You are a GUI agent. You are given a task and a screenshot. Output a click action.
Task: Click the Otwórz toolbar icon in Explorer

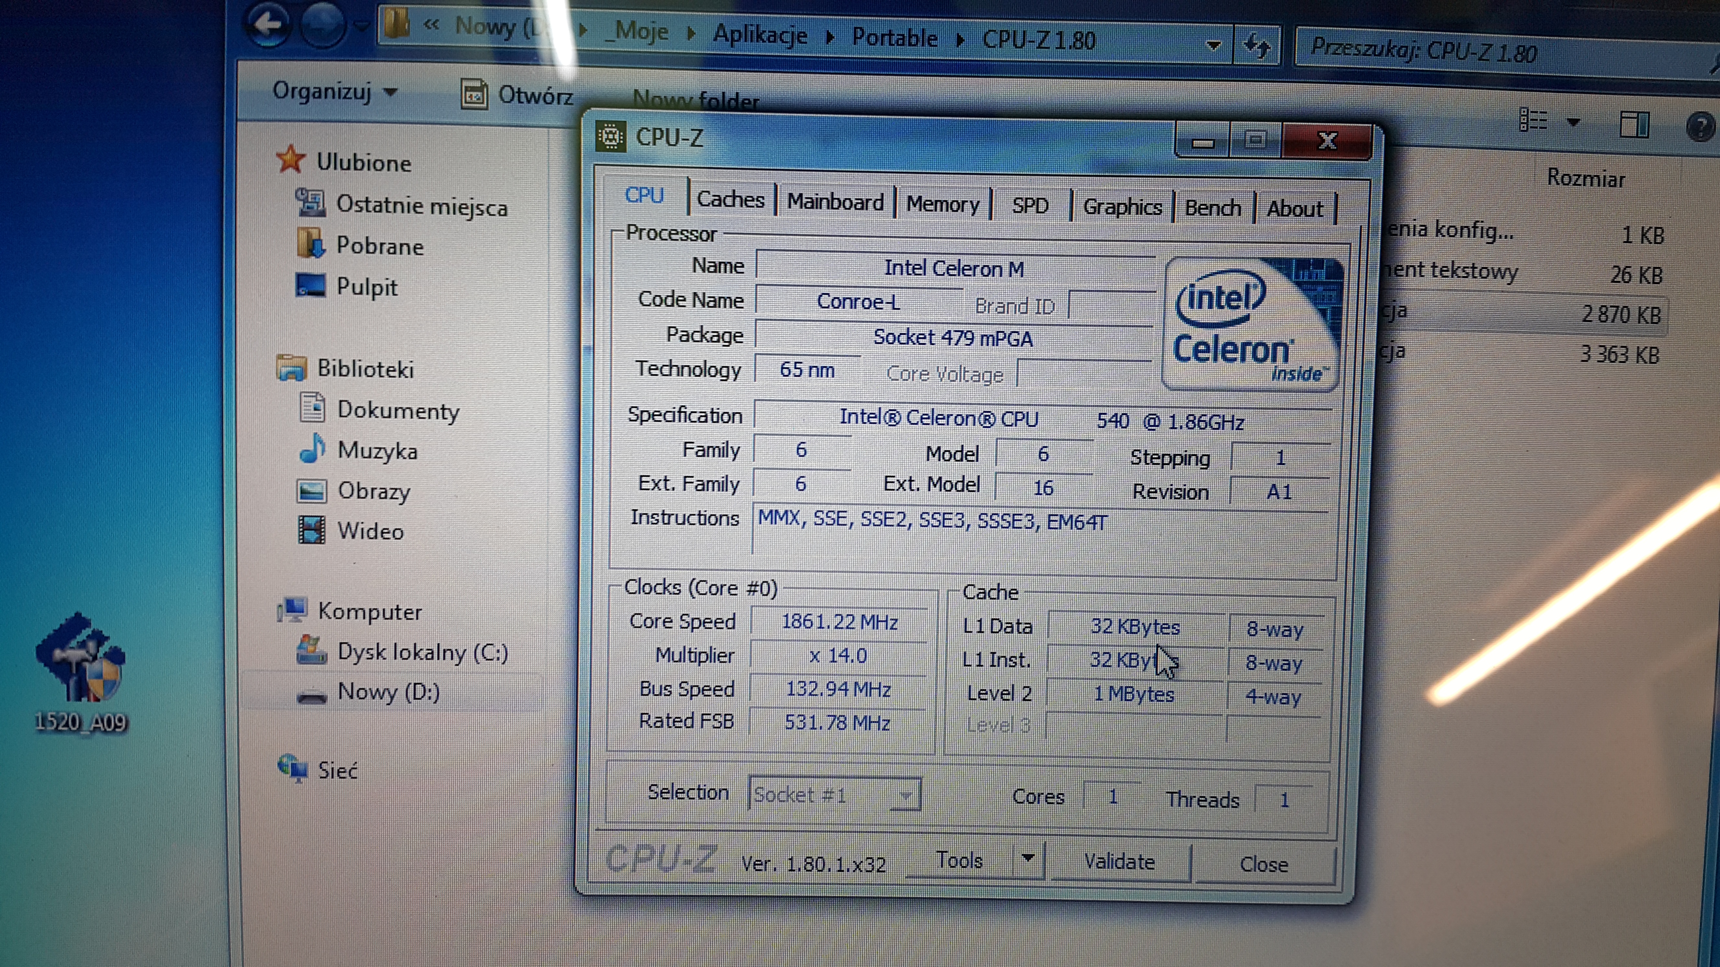473,94
